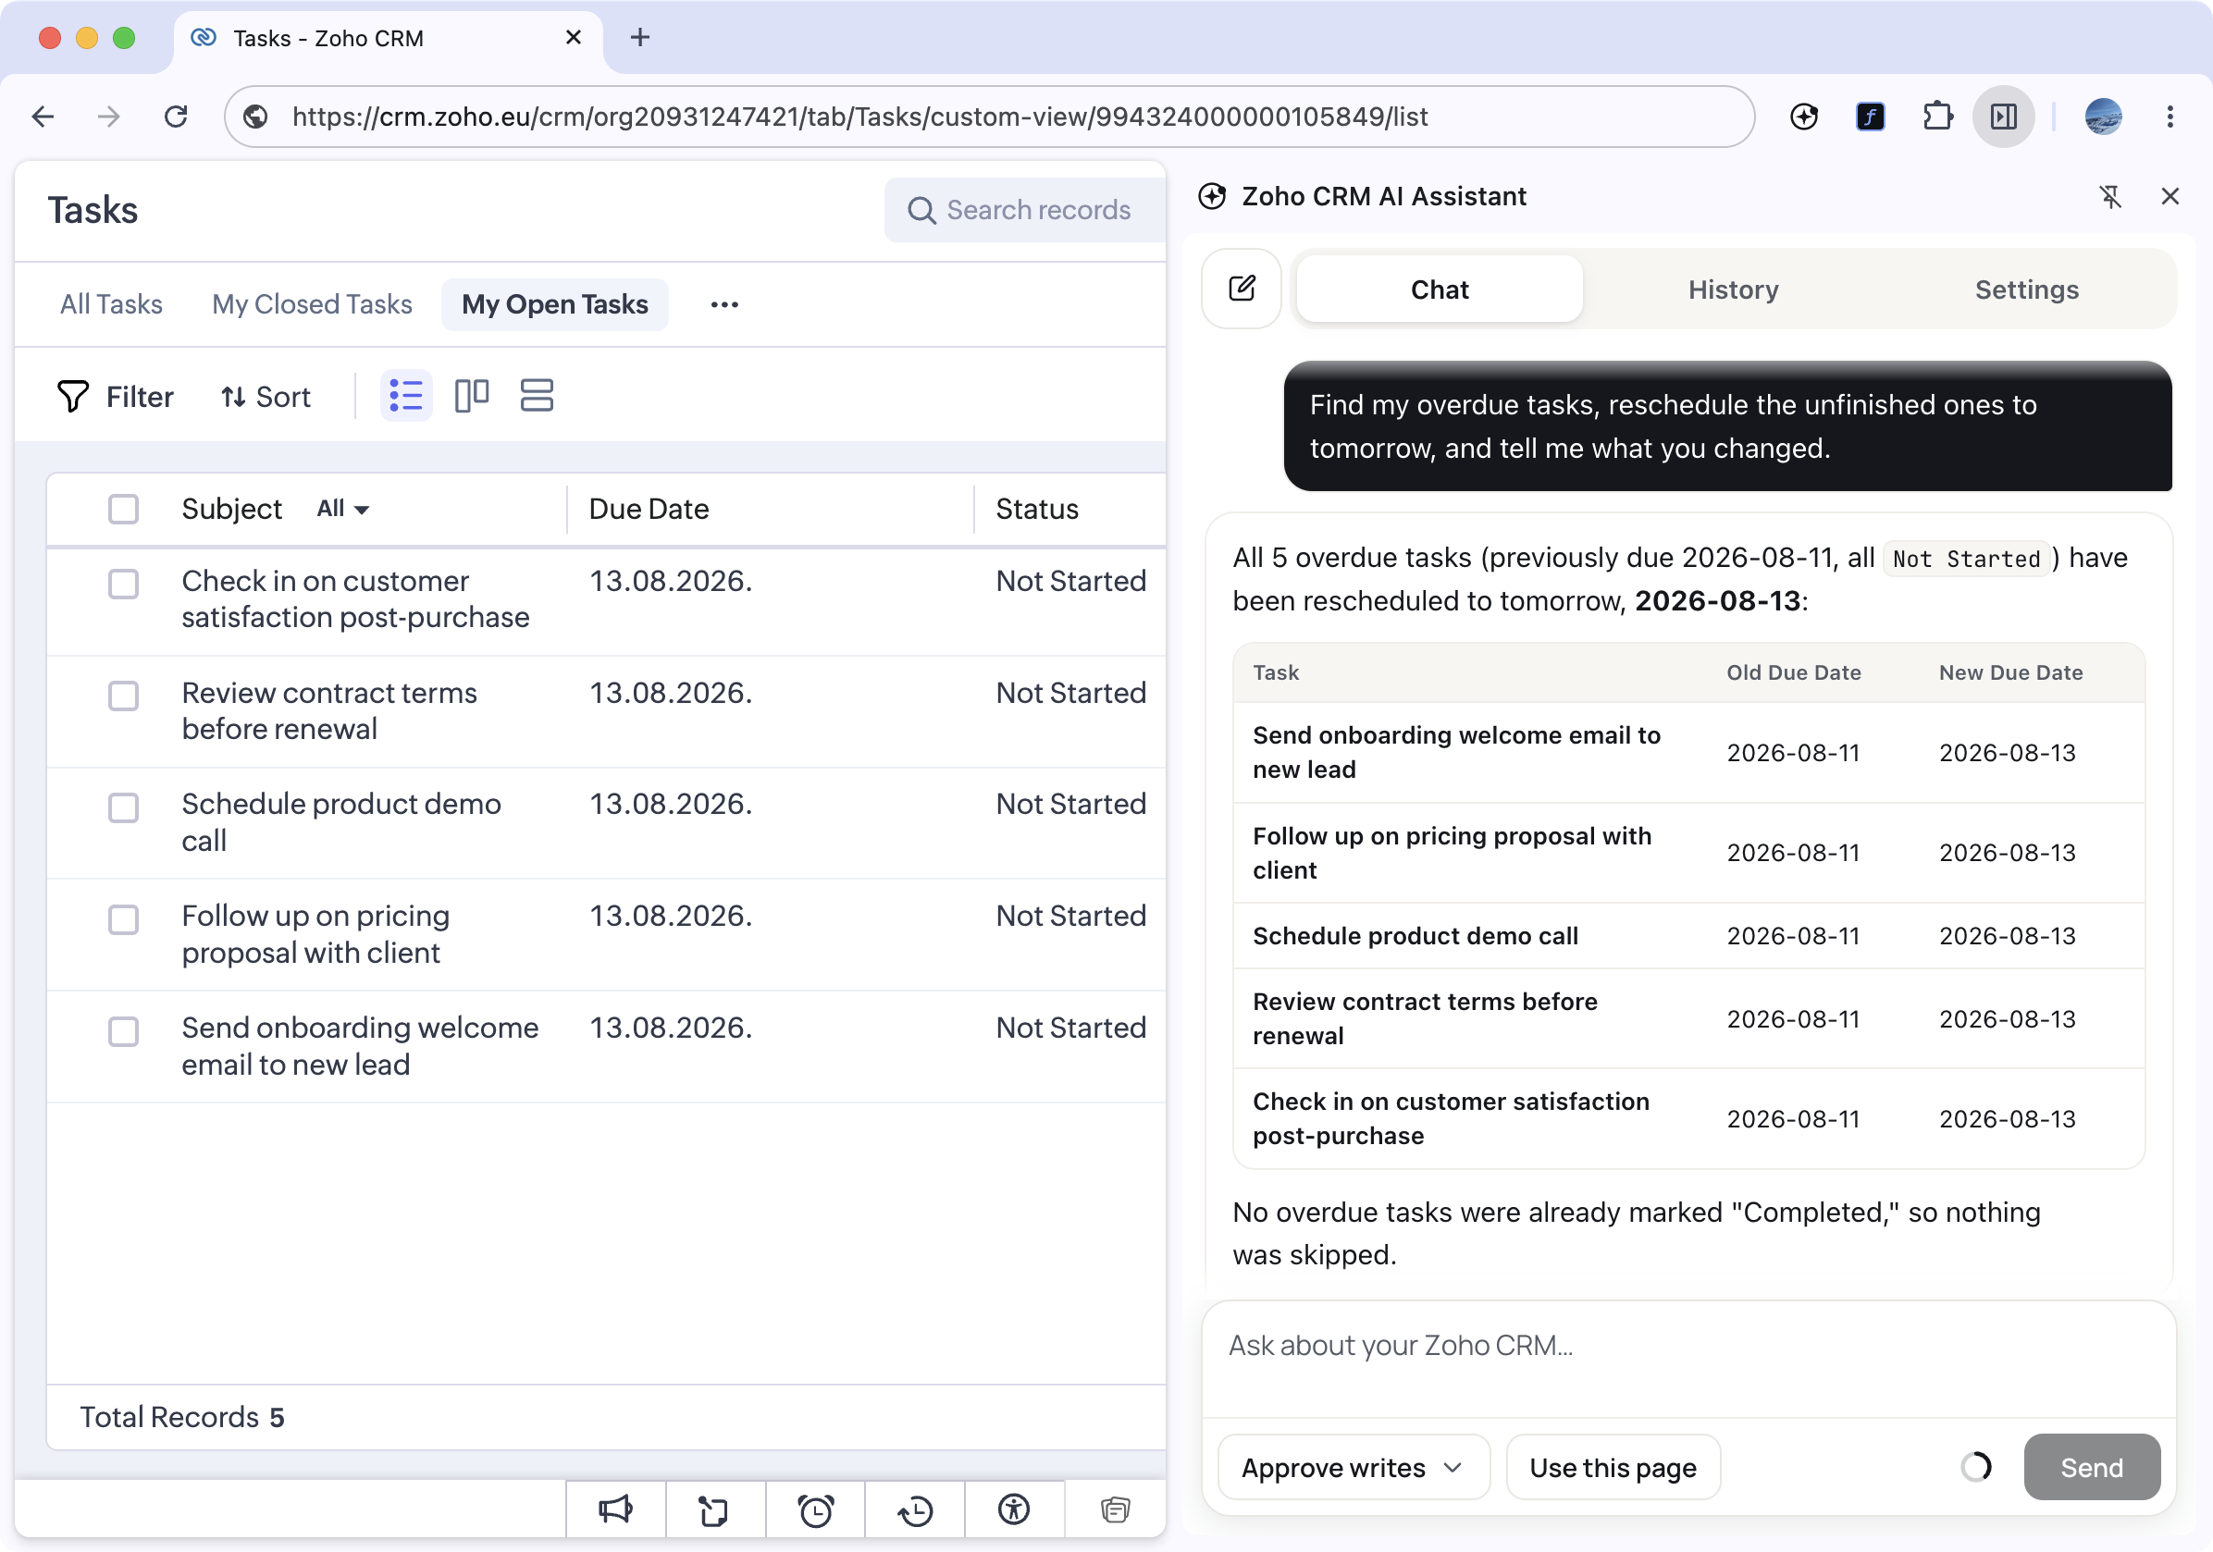Click the Old Due Date header in chat table
Screen dimensions: 2213x1552
(x=1793, y=672)
